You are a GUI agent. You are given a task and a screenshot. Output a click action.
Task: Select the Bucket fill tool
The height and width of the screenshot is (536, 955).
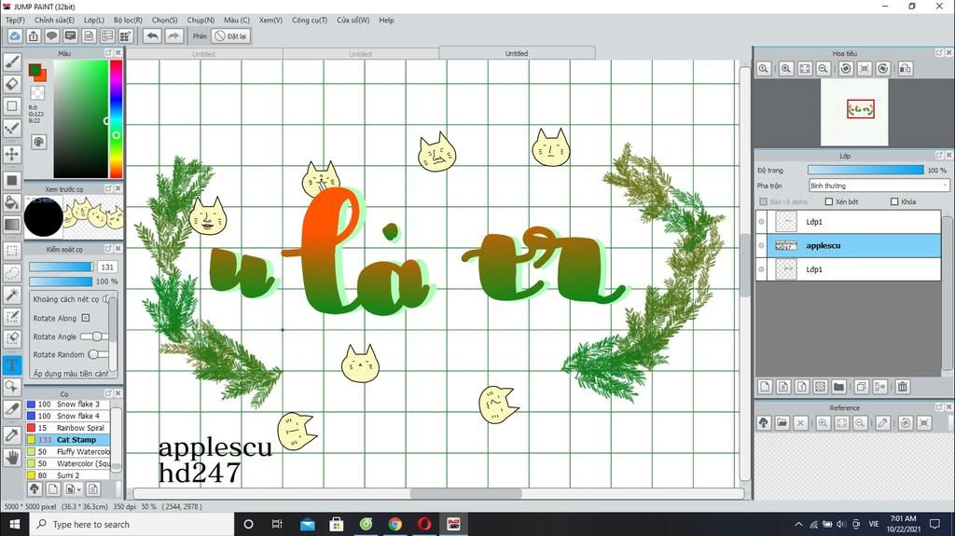(12, 202)
